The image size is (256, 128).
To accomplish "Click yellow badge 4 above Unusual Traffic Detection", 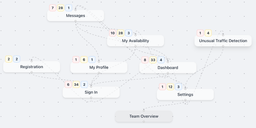I will [208, 33].
